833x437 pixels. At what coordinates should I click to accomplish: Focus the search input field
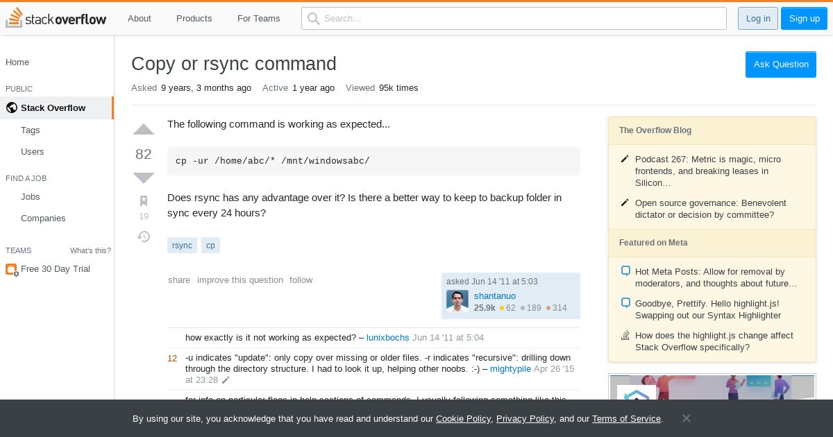(x=514, y=18)
